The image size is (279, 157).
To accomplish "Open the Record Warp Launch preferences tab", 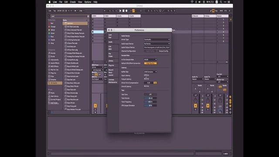I will coord(113,72).
